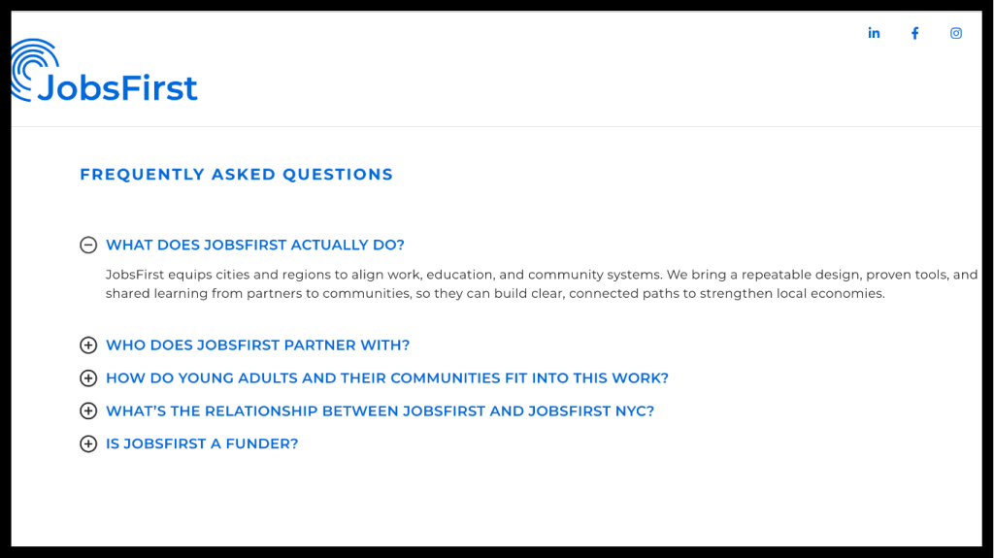This screenshot has width=994, height=558.
Task: Click plus circle beside the JobsFirst NYC relationship question
Action: pos(88,411)
